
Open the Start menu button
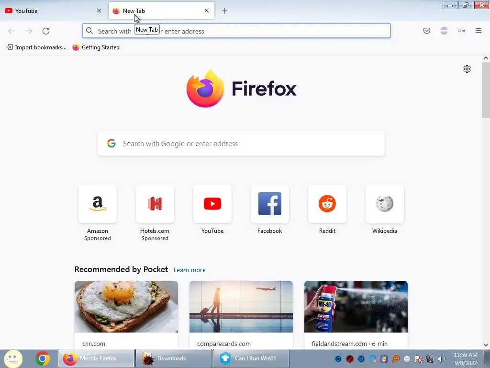[13, 358]
